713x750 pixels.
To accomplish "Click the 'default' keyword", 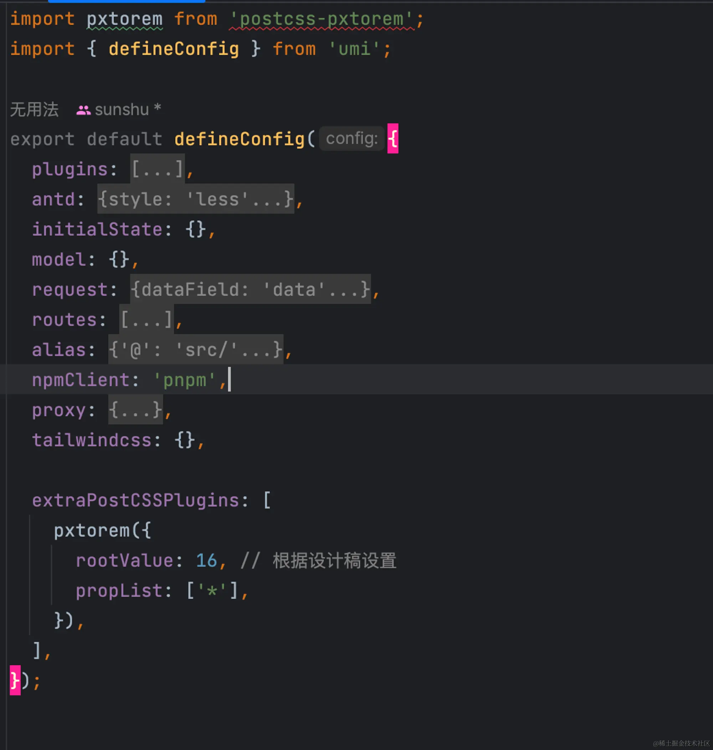I will coord(125,139).
